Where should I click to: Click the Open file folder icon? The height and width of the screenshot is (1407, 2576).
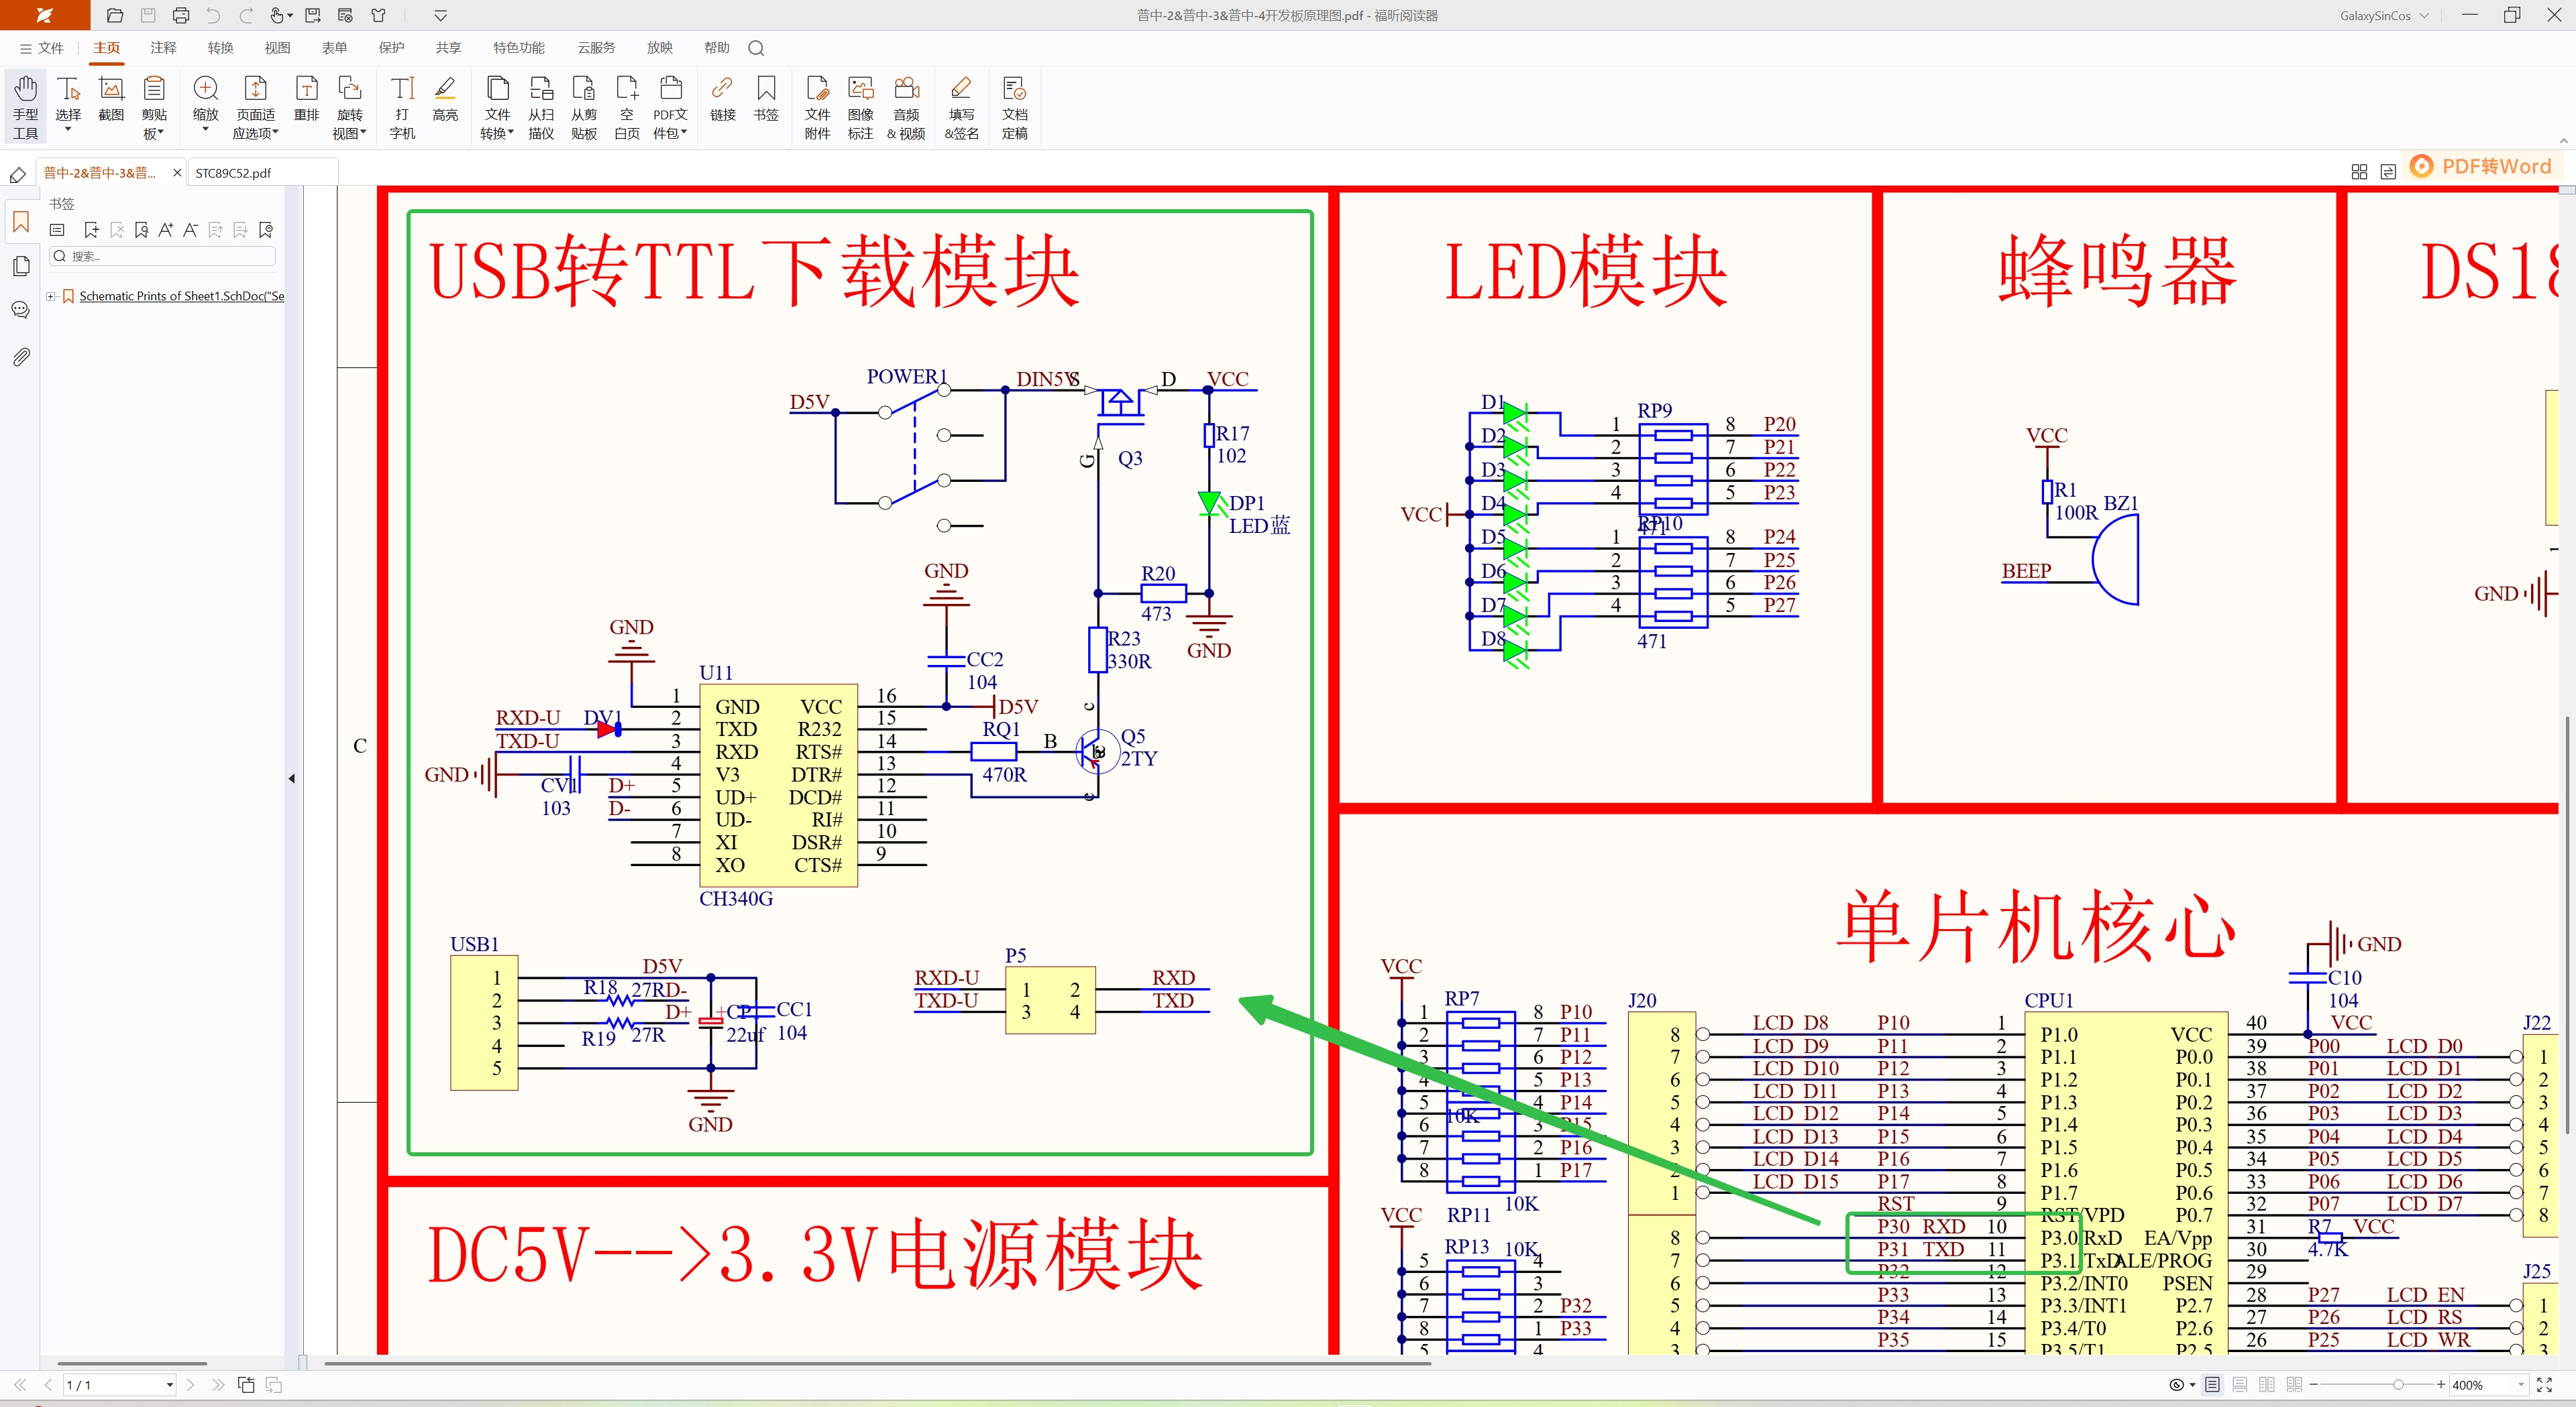point(115,16)
